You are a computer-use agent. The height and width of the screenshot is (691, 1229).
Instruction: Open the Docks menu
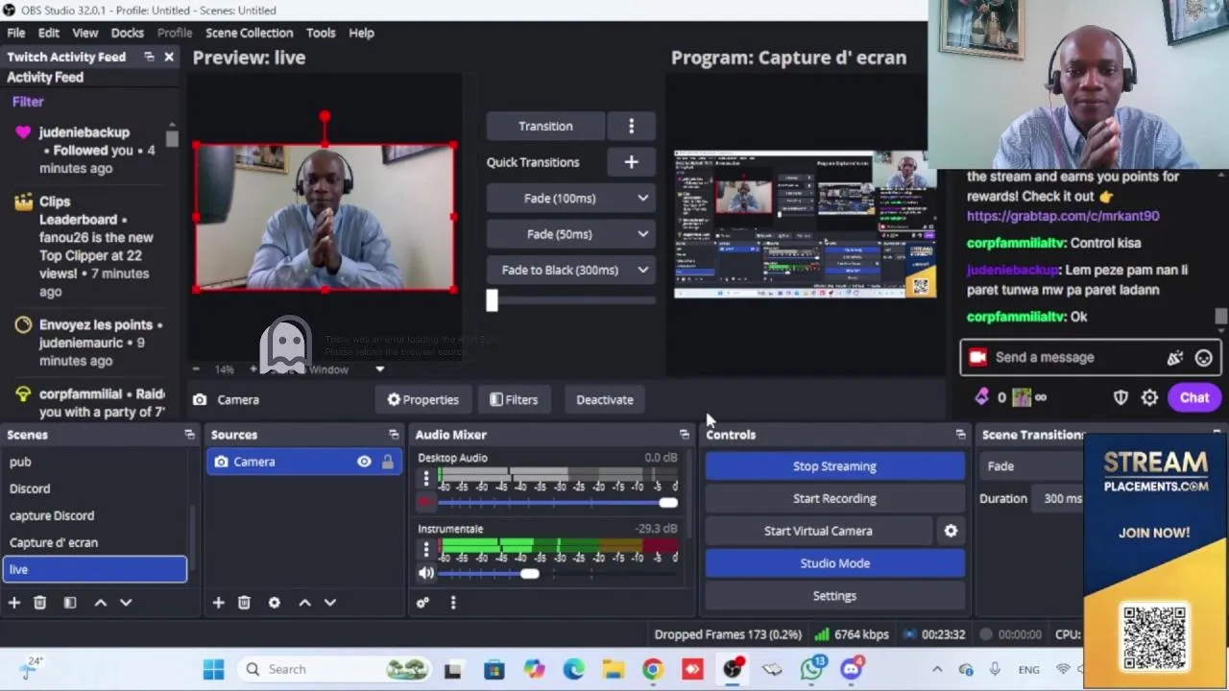(x=127, y=33)
